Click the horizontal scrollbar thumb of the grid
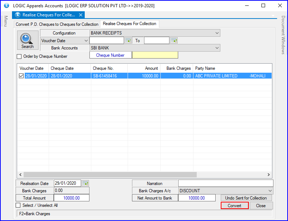The image size is (288, 221). [110, 174]
